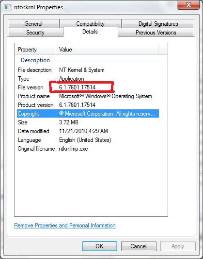This screenshot has width=203, height=259.
Task: Open the Compatibility tab
Action: tap(91, 24)
